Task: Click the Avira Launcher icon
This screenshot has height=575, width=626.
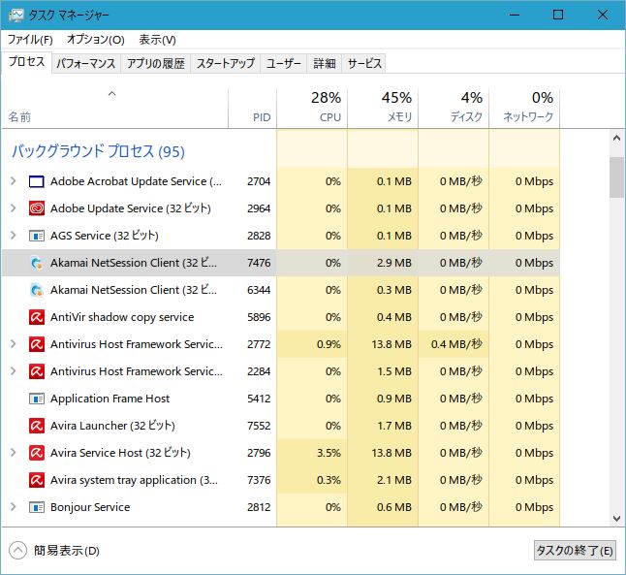Action: point(36,427)
